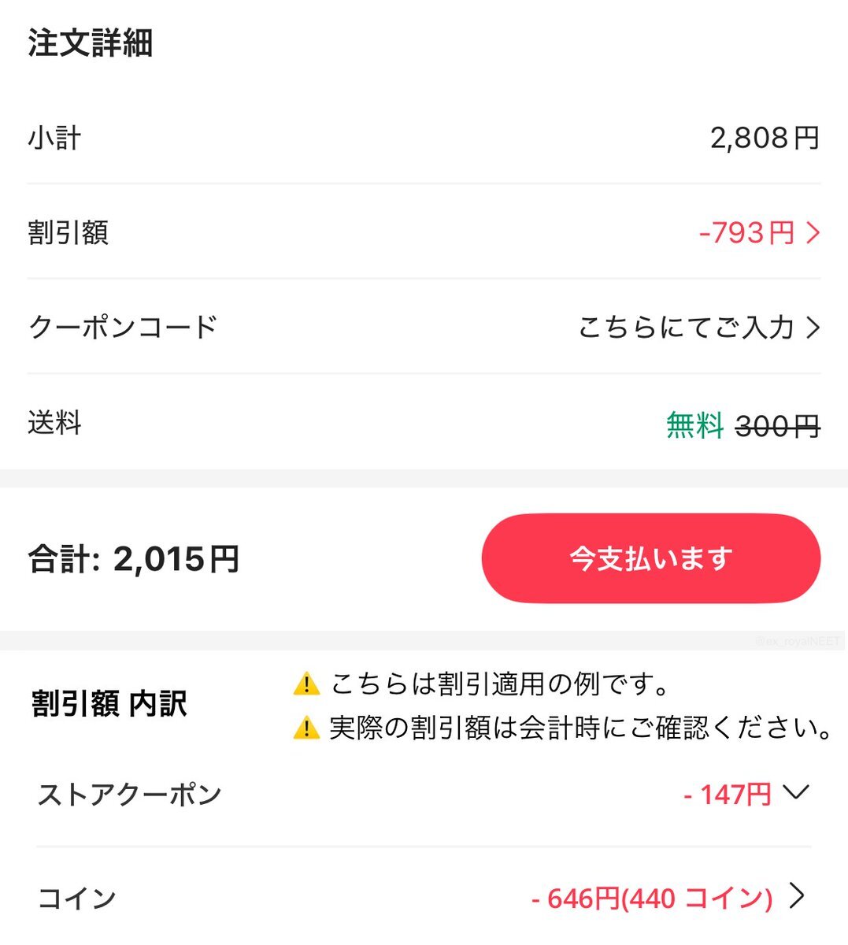Click the クーポンコード row label
This screenshot has height=945, width=848.
pos(123,327)
